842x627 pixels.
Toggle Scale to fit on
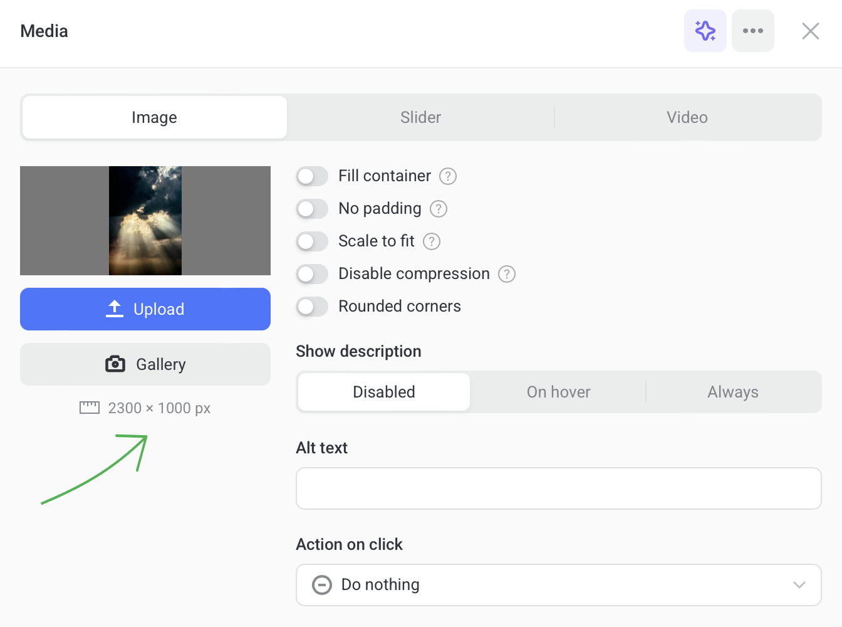pos(312,241)
